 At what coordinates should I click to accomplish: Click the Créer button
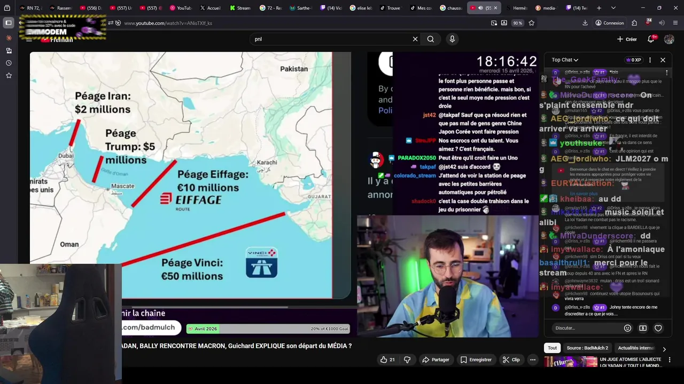point(627,39)
